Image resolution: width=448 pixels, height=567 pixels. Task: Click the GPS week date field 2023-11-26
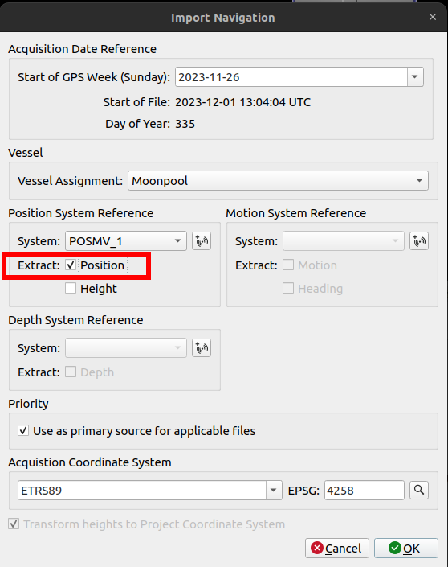pyautogui.click(x=291, y=77)
